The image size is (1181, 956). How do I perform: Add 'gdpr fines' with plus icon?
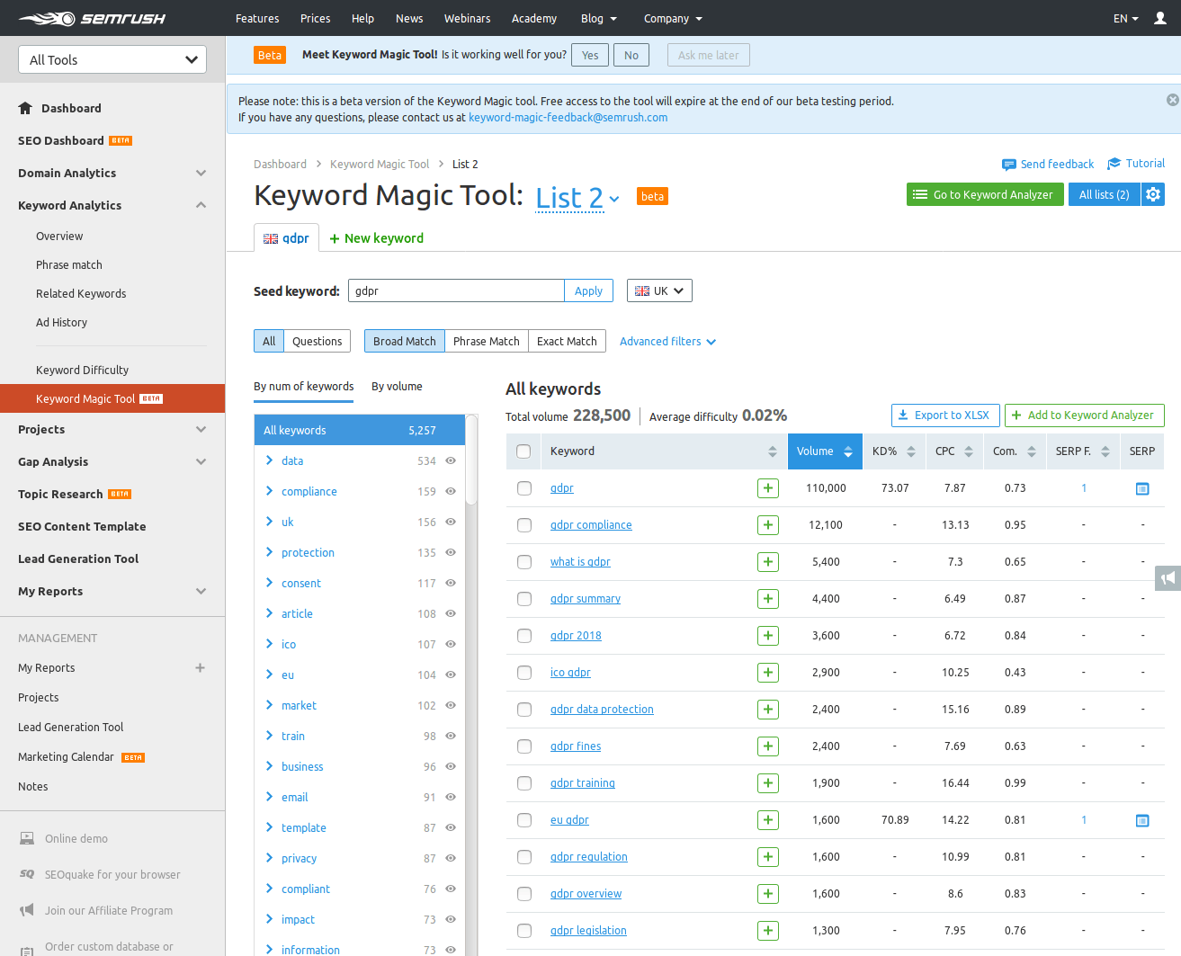tap(768, 746)
